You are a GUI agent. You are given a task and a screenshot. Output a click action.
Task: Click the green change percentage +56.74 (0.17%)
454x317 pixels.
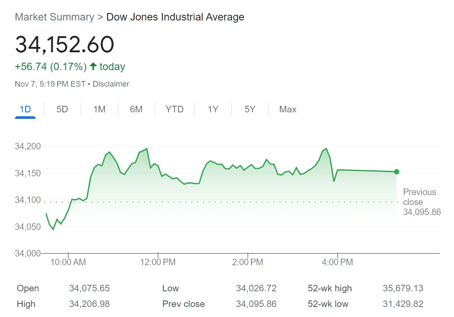(49, 66)
